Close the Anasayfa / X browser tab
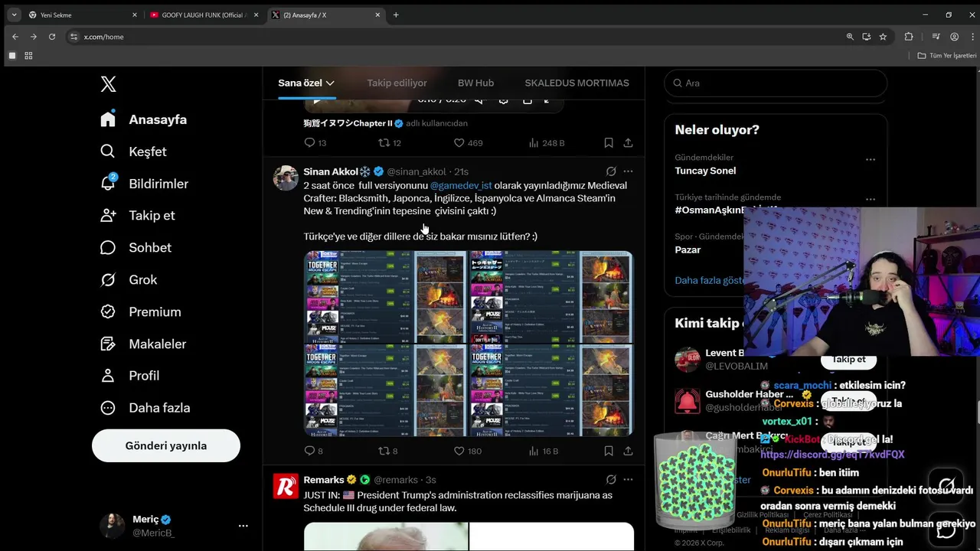Image resolution: width=980 pixels, height=551 pixels. 377,15
